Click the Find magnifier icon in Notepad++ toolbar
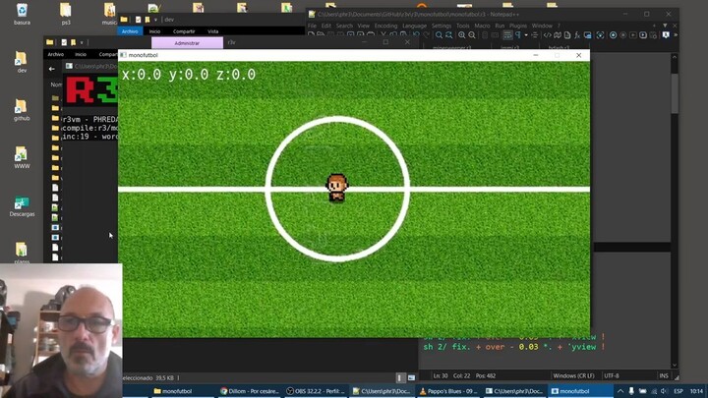The width and height of the screenshot is (708, 398). [439, 35]
